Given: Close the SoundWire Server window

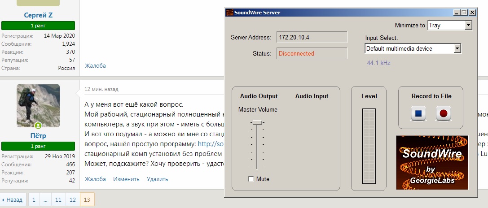Looking at the screenshot, I should [x=472, y=13].
